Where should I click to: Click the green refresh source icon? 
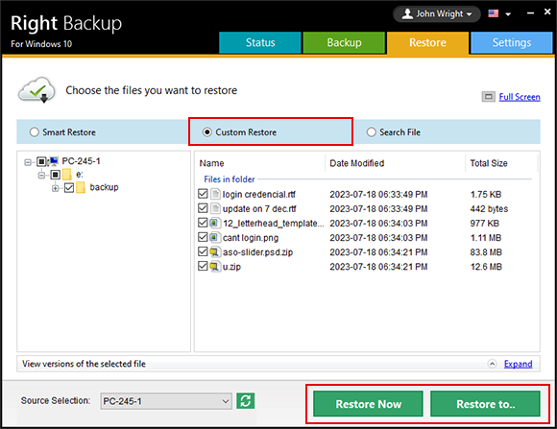[x=246, y=401]
